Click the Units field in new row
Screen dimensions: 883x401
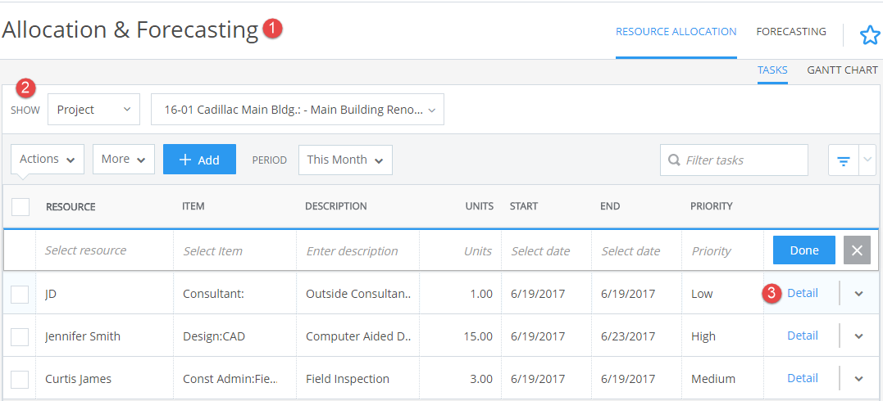click(460, 250)
